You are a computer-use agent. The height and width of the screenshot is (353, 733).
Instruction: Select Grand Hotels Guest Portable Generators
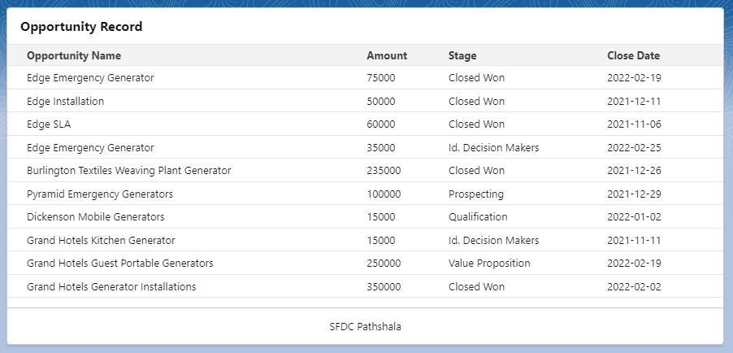pyautogui.click(x=119, y=264)
